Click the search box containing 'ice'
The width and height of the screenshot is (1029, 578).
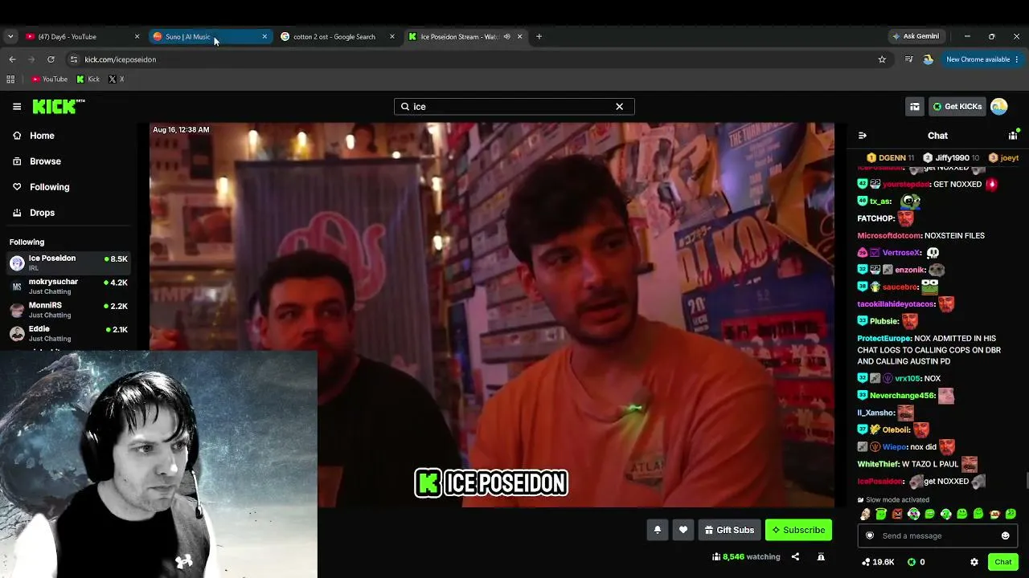(514, 106)
